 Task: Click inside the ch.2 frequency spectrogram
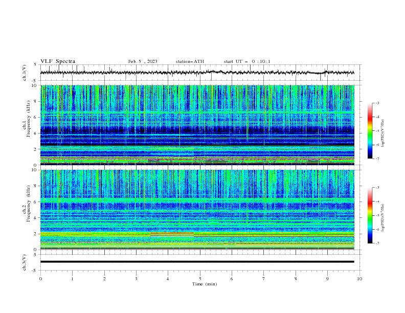tap(197, 210)
